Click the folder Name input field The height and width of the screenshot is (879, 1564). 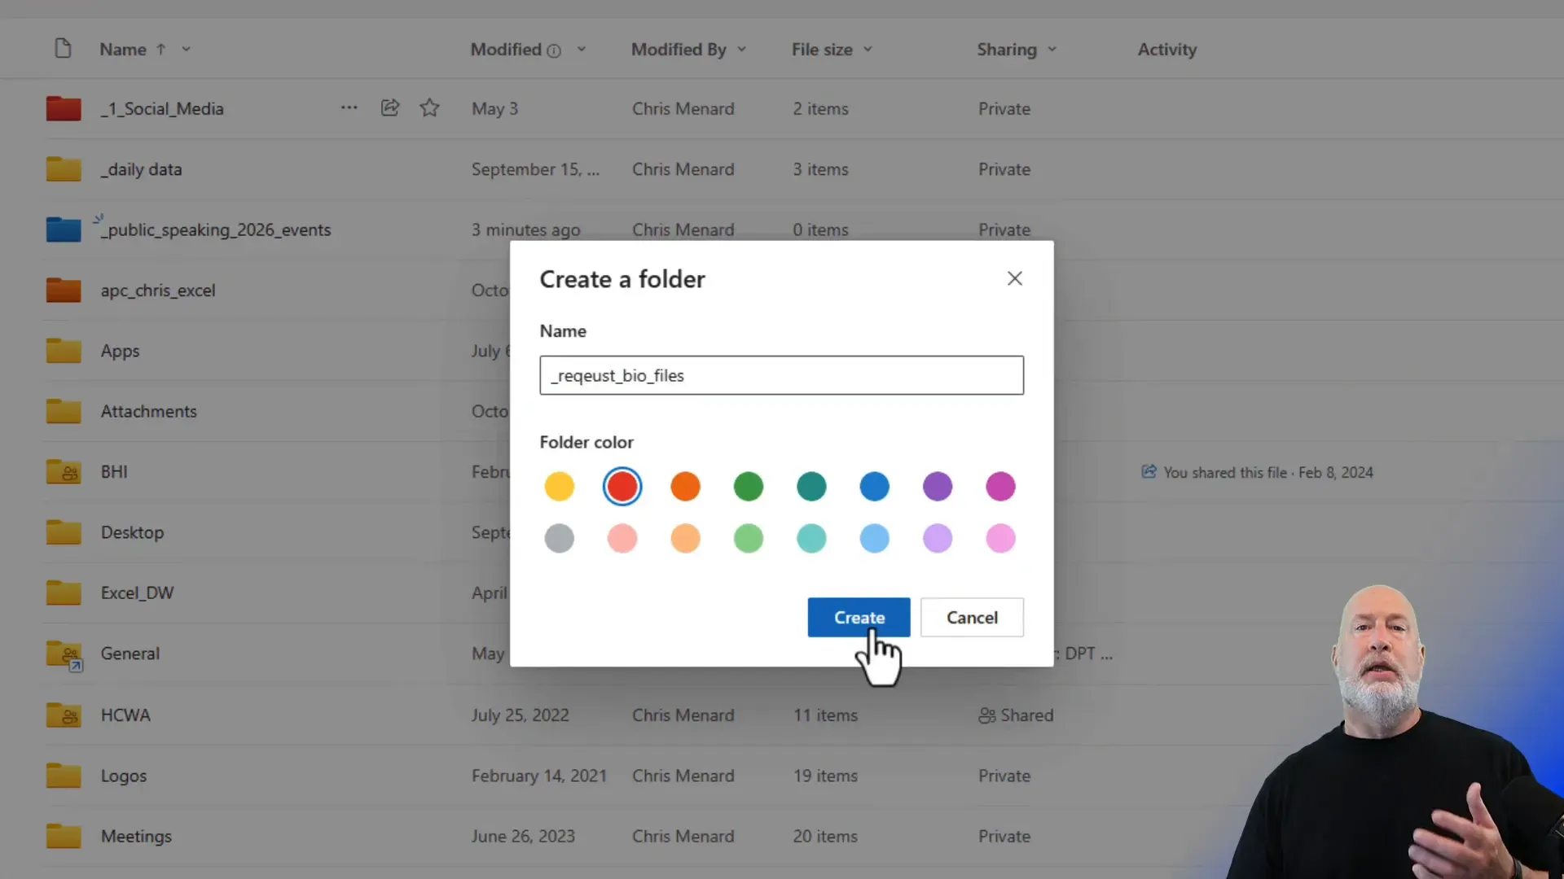tap(781, 375)
